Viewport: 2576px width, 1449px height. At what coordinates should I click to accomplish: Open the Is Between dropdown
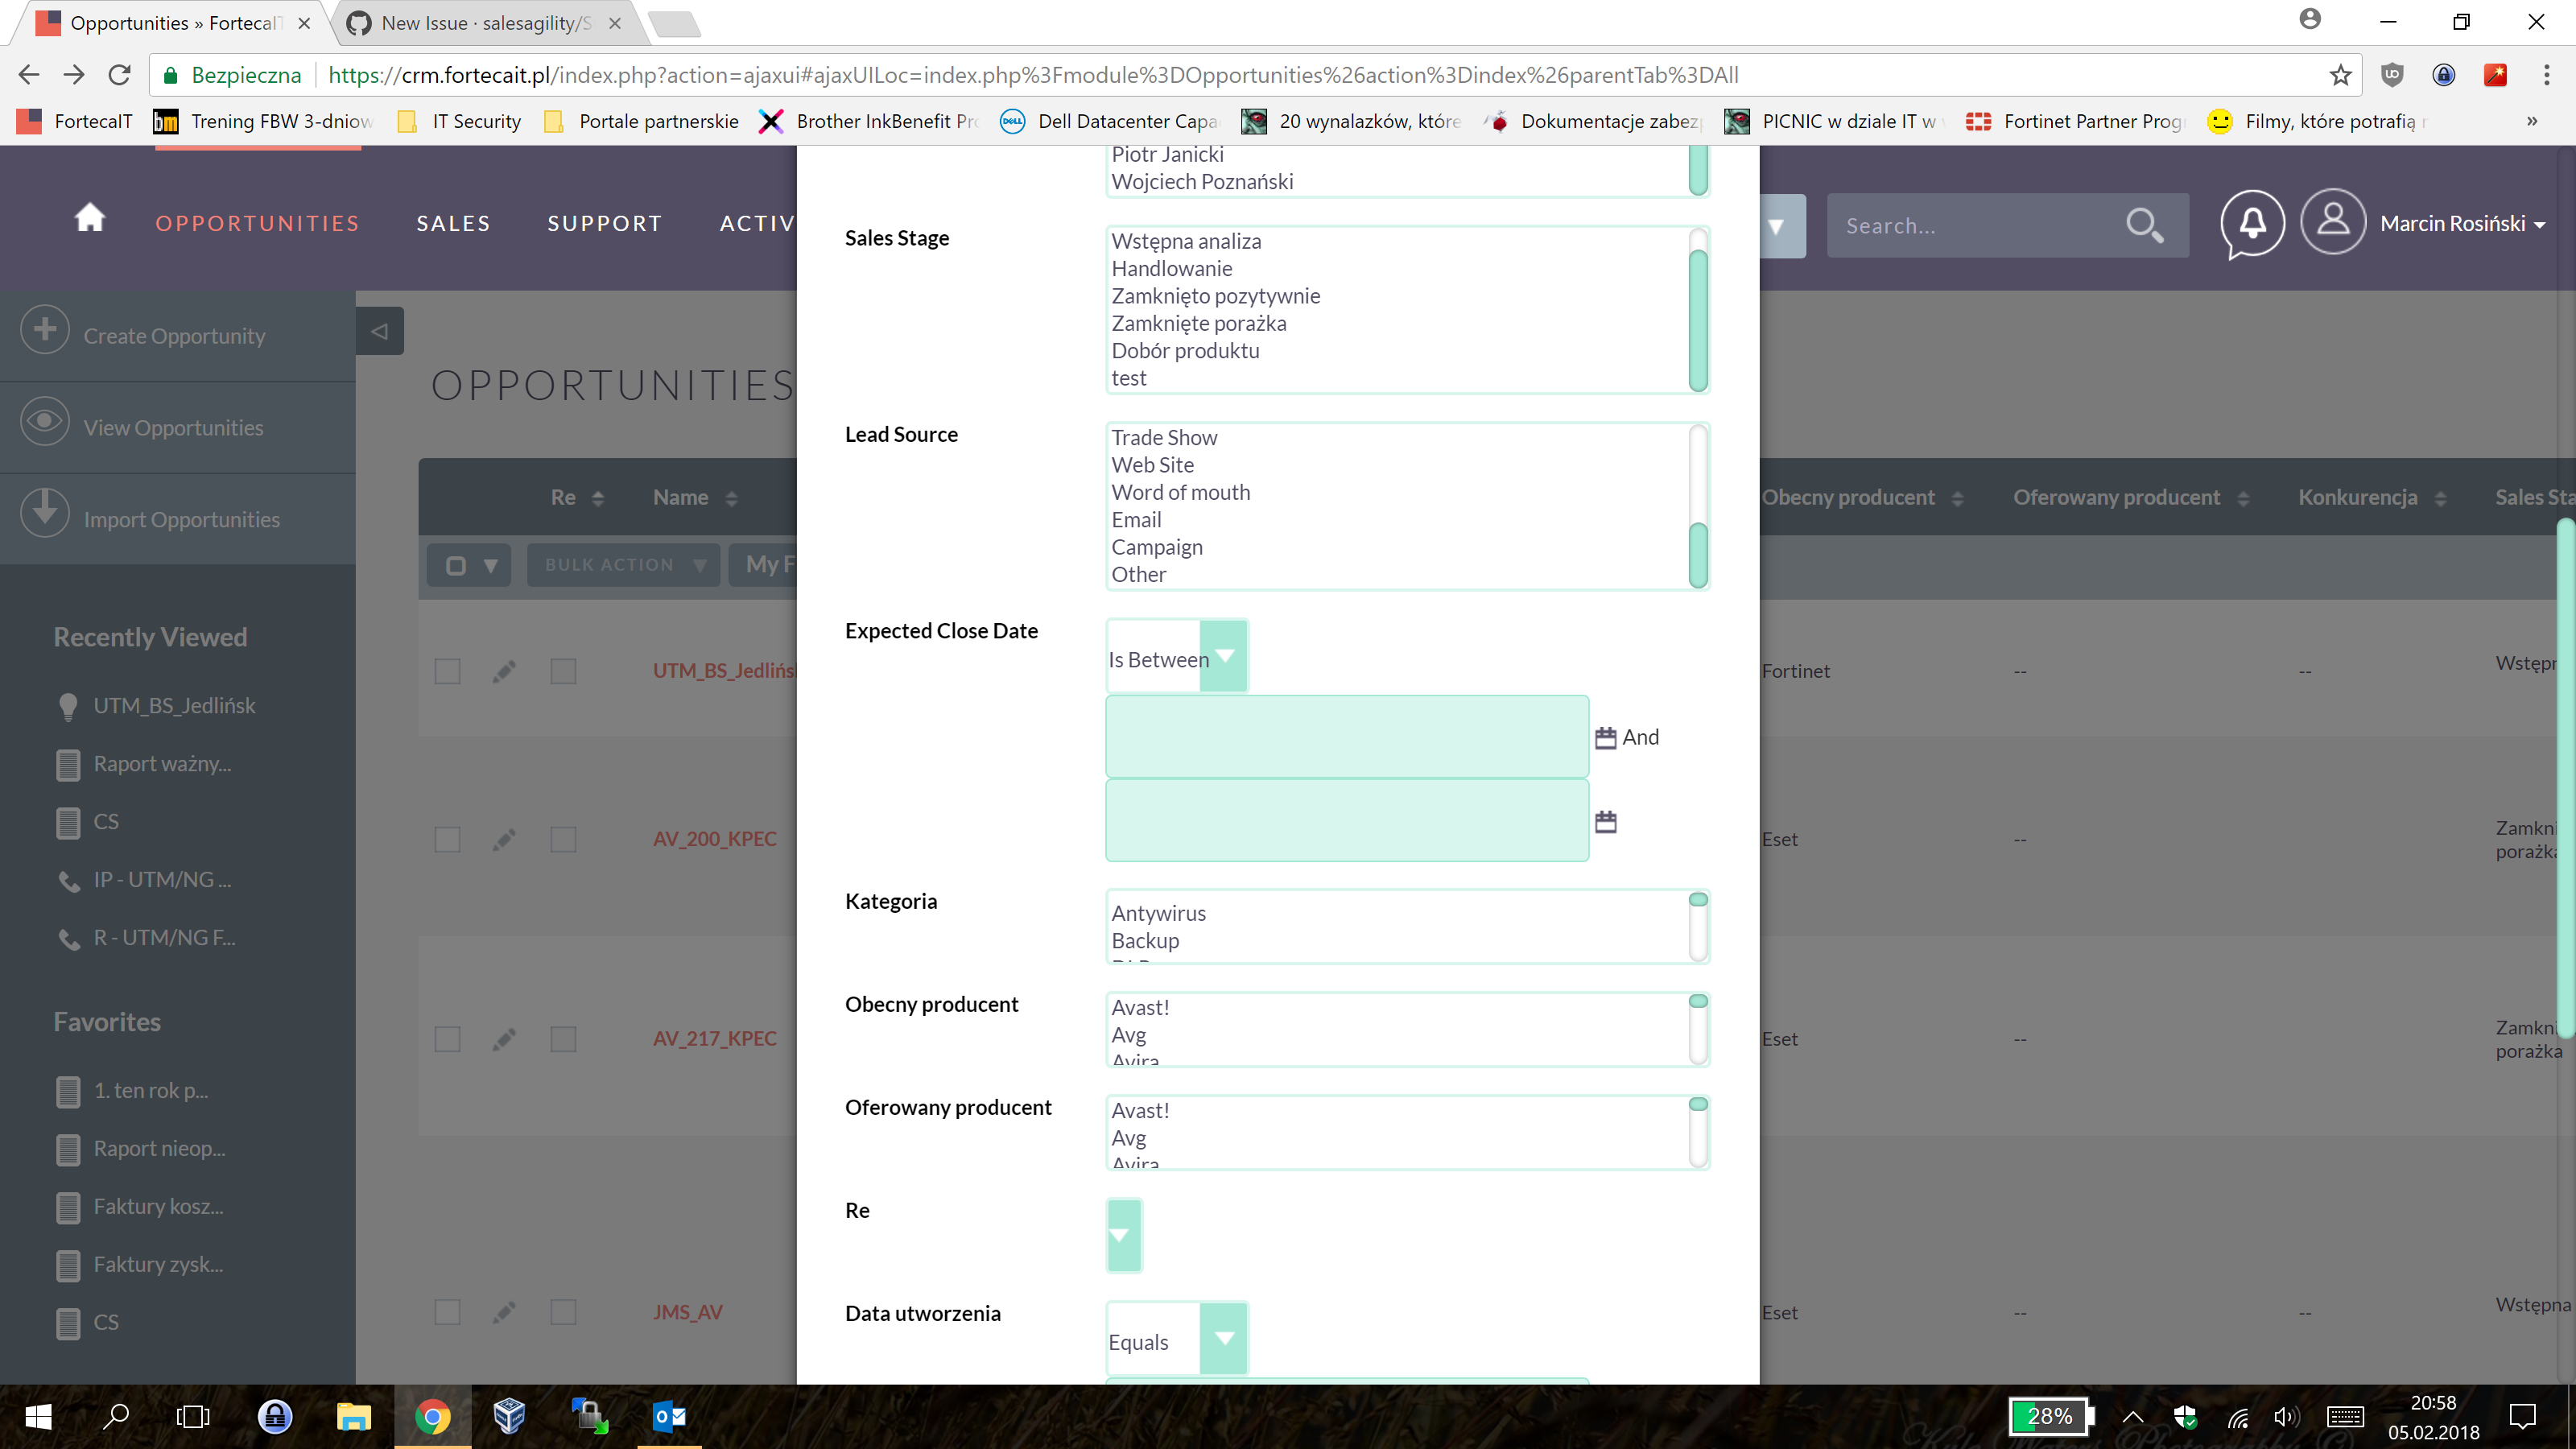[1225, 657]
